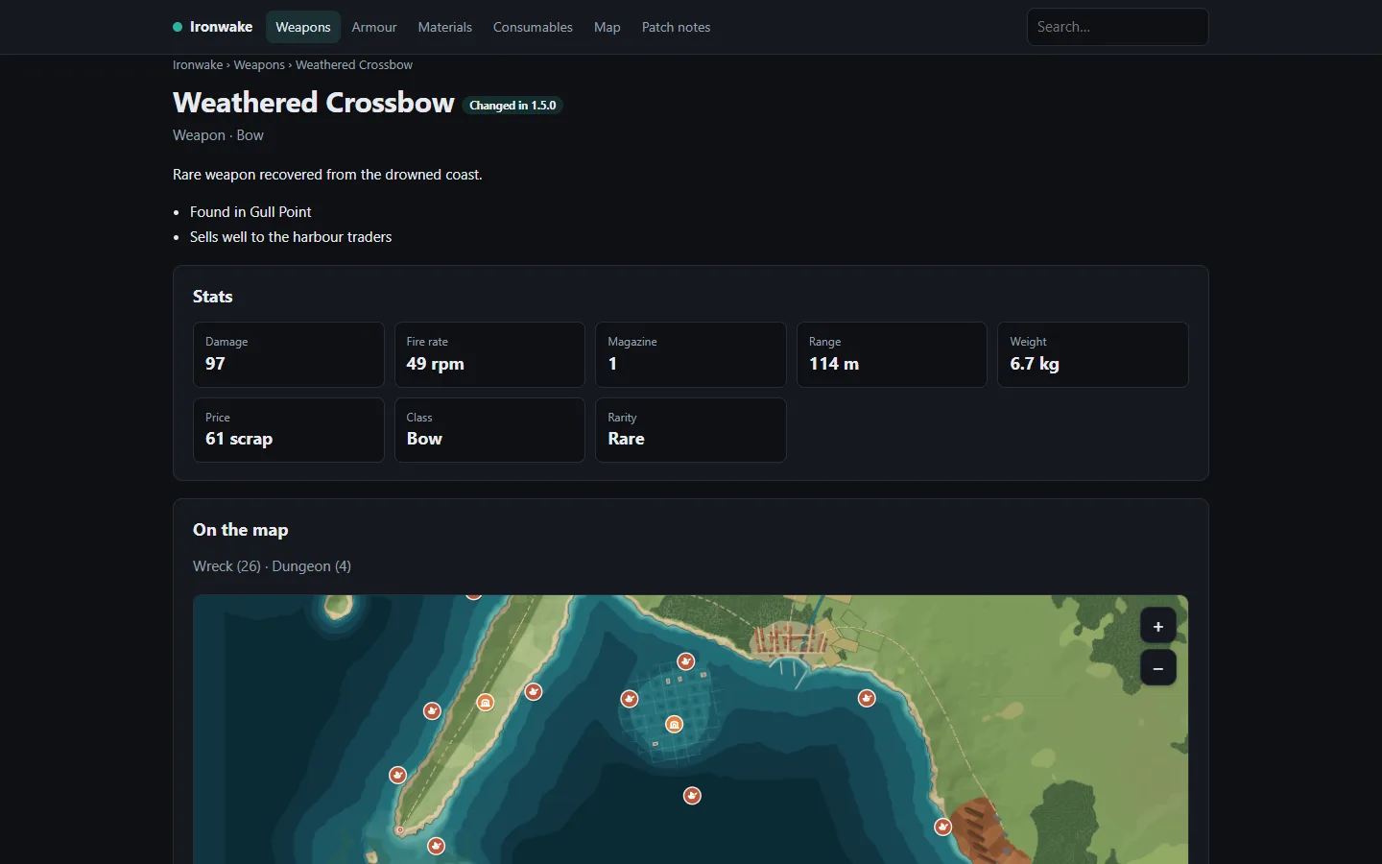This screenshot has height=864, width=1382.
Task: Click the dungeon marker on the green peninsula
Action: pos(486,703)
